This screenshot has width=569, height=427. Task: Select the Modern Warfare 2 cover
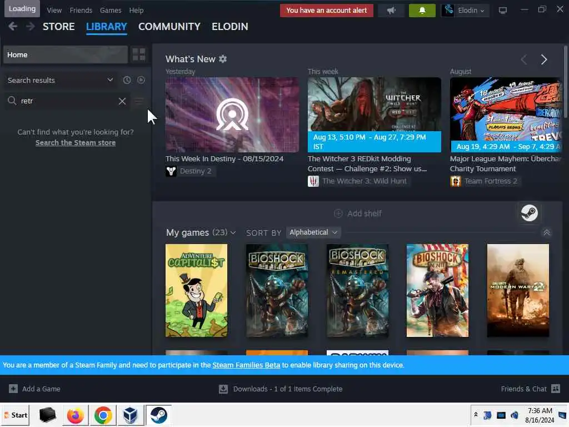pos(518,290)
